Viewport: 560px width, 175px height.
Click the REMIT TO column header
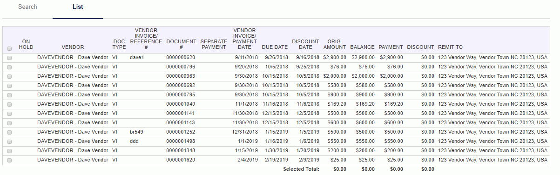click(x=450, y=47)
